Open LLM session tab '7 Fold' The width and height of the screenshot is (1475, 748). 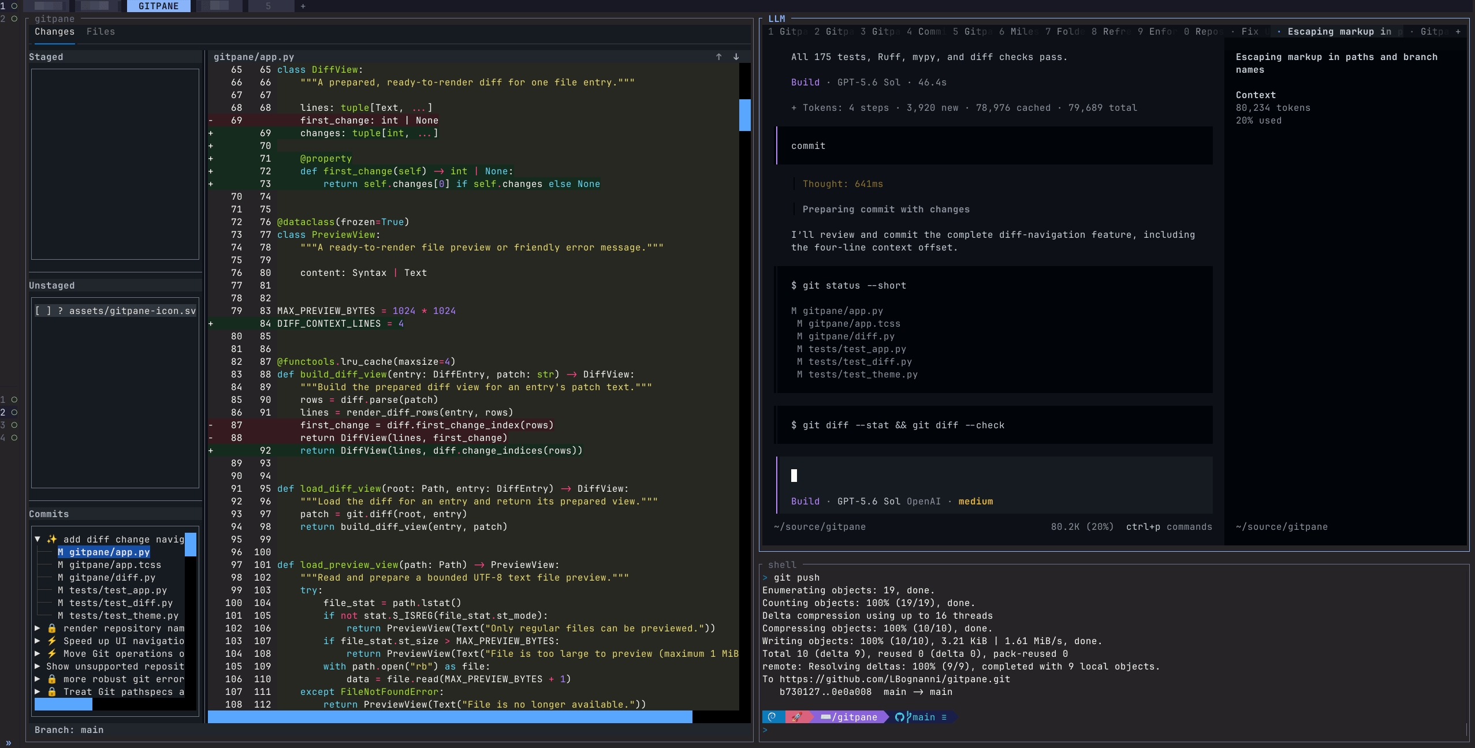click(x=1064, y=31)
